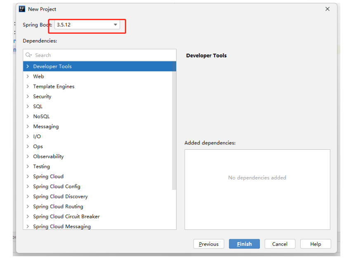
Task: Click the search magnifier icon
Action: click(x=28, y=55)
